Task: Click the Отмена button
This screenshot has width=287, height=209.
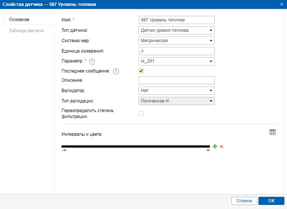Action: 244,201
